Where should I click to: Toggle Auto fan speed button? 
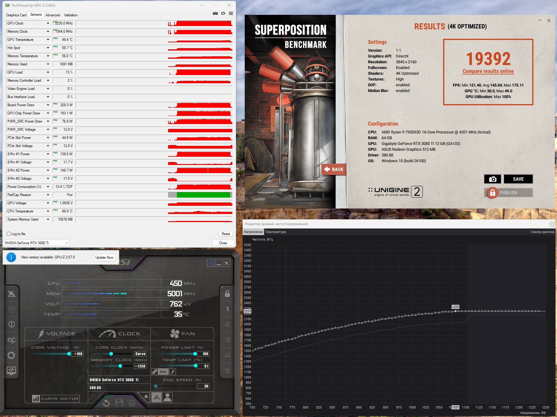point(157,397)
